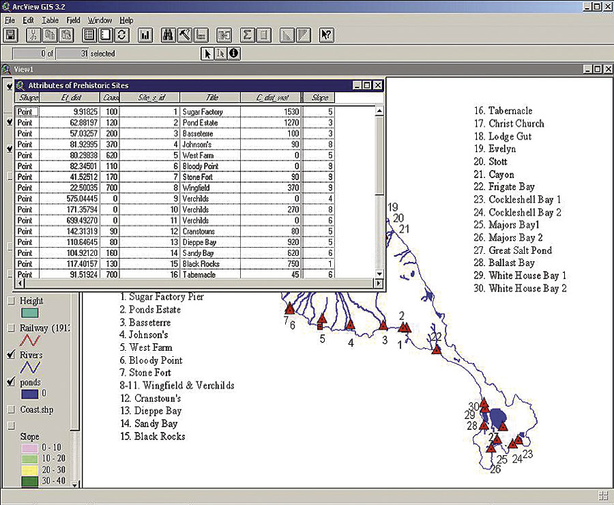This screenshot has height=505, width=614.
Task: Click the Slope column header in the table
Action: [x=319, y=98]
